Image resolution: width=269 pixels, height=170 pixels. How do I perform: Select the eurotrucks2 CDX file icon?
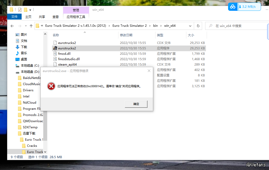55,43
